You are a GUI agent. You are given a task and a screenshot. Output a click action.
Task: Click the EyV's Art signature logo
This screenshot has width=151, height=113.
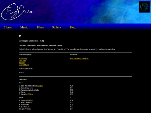coord(17,12)
